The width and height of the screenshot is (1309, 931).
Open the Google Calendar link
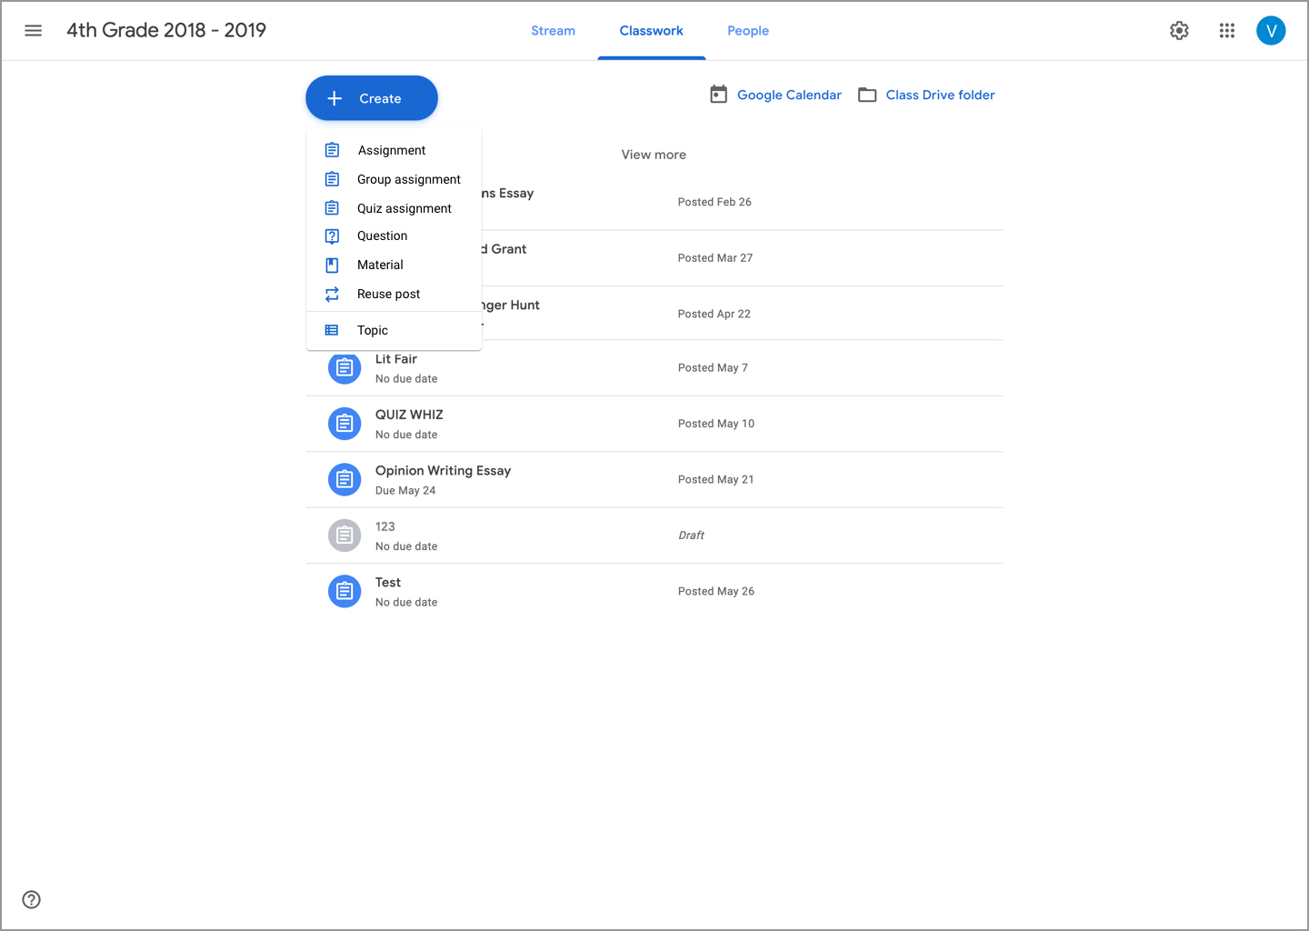tap(788, 95)
